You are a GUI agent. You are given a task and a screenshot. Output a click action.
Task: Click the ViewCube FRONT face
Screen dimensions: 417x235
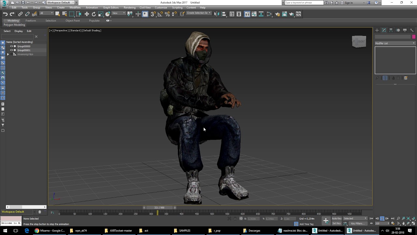361,41
